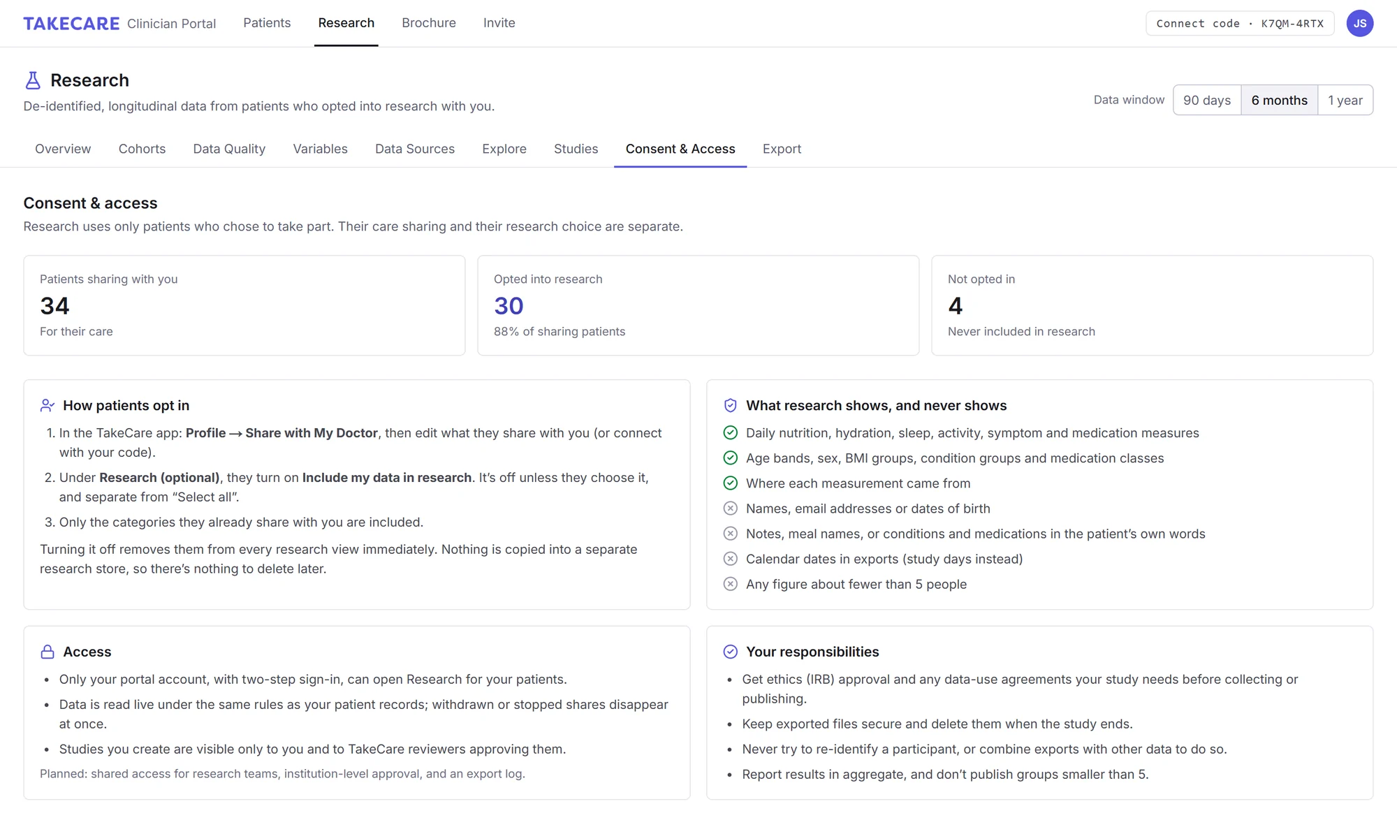Screen dimensions: 1397x834
Task: Open the Explore tab
Action: pyautogui.click(x=504, y=149)
